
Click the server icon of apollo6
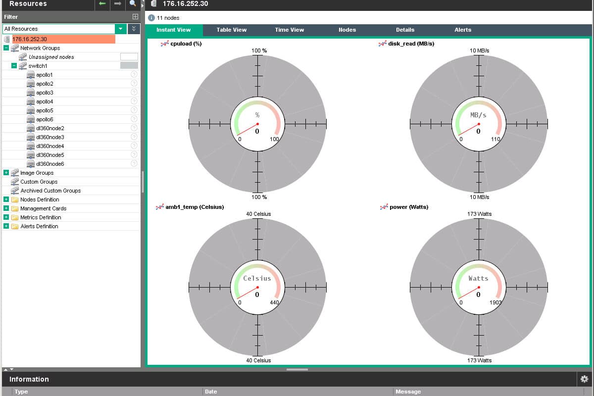tap(31, 119)
